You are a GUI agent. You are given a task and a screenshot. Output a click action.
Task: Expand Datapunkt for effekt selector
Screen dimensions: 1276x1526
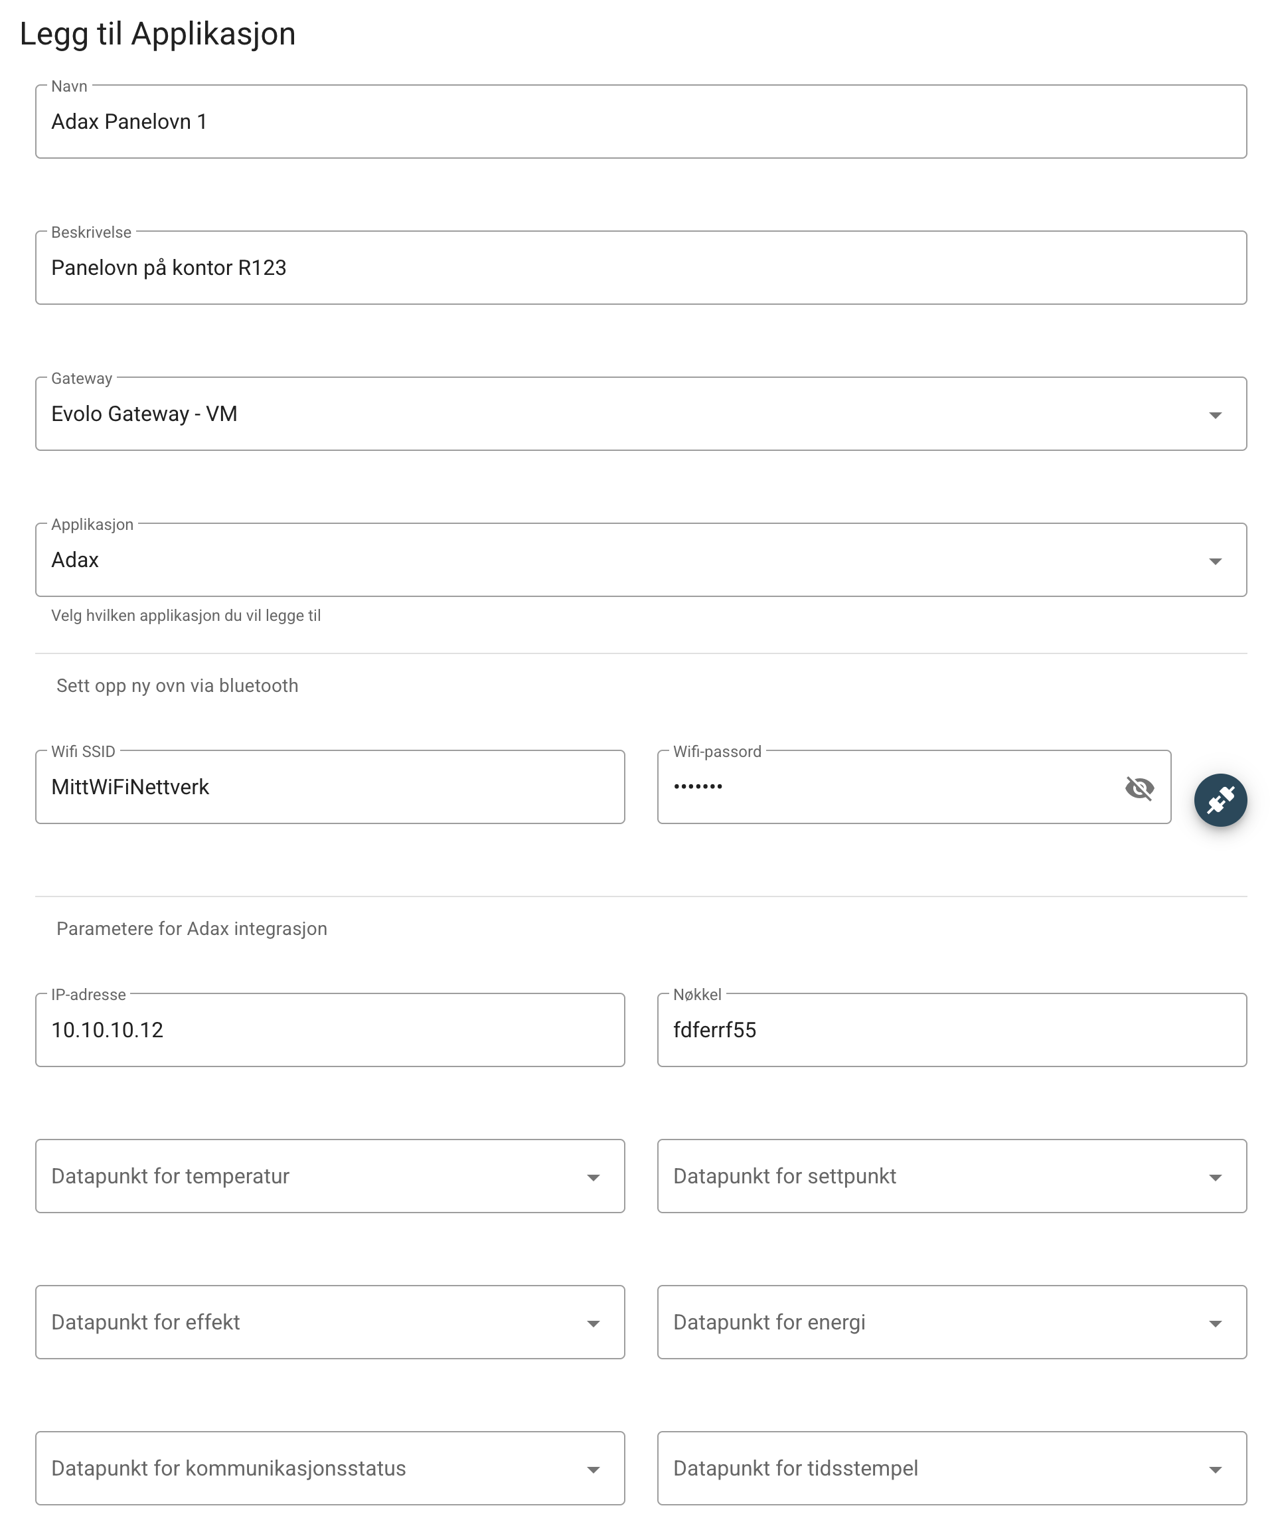pyautogui.click(x=330, y=1322)
